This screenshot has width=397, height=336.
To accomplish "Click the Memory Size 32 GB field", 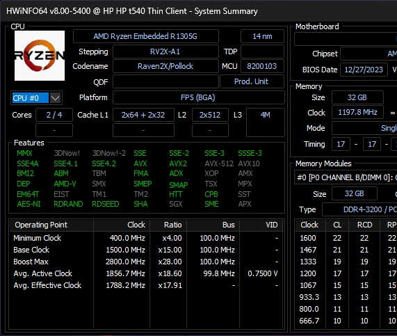I will 357,97.
